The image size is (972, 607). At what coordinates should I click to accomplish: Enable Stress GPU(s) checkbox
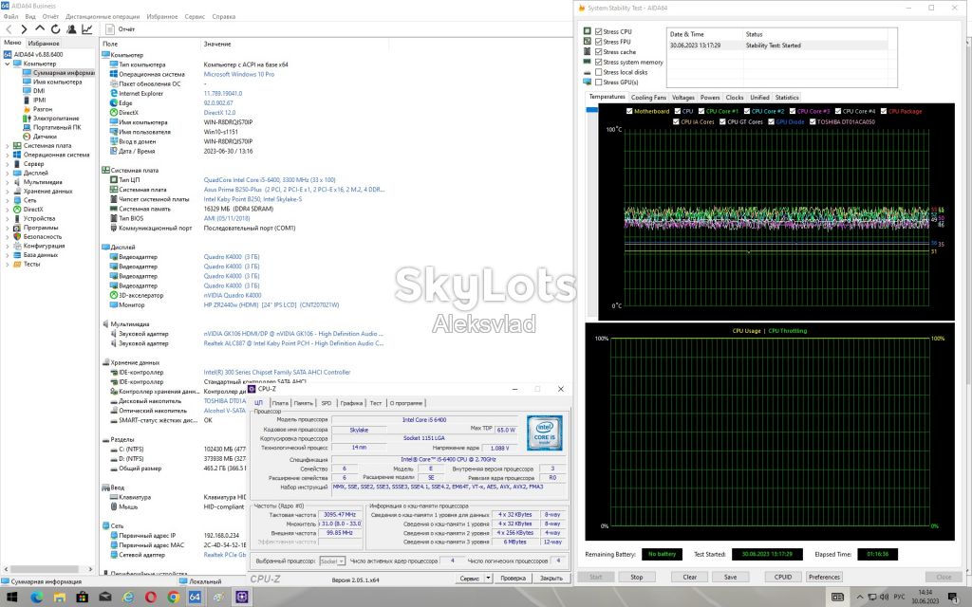click(598, 82)
